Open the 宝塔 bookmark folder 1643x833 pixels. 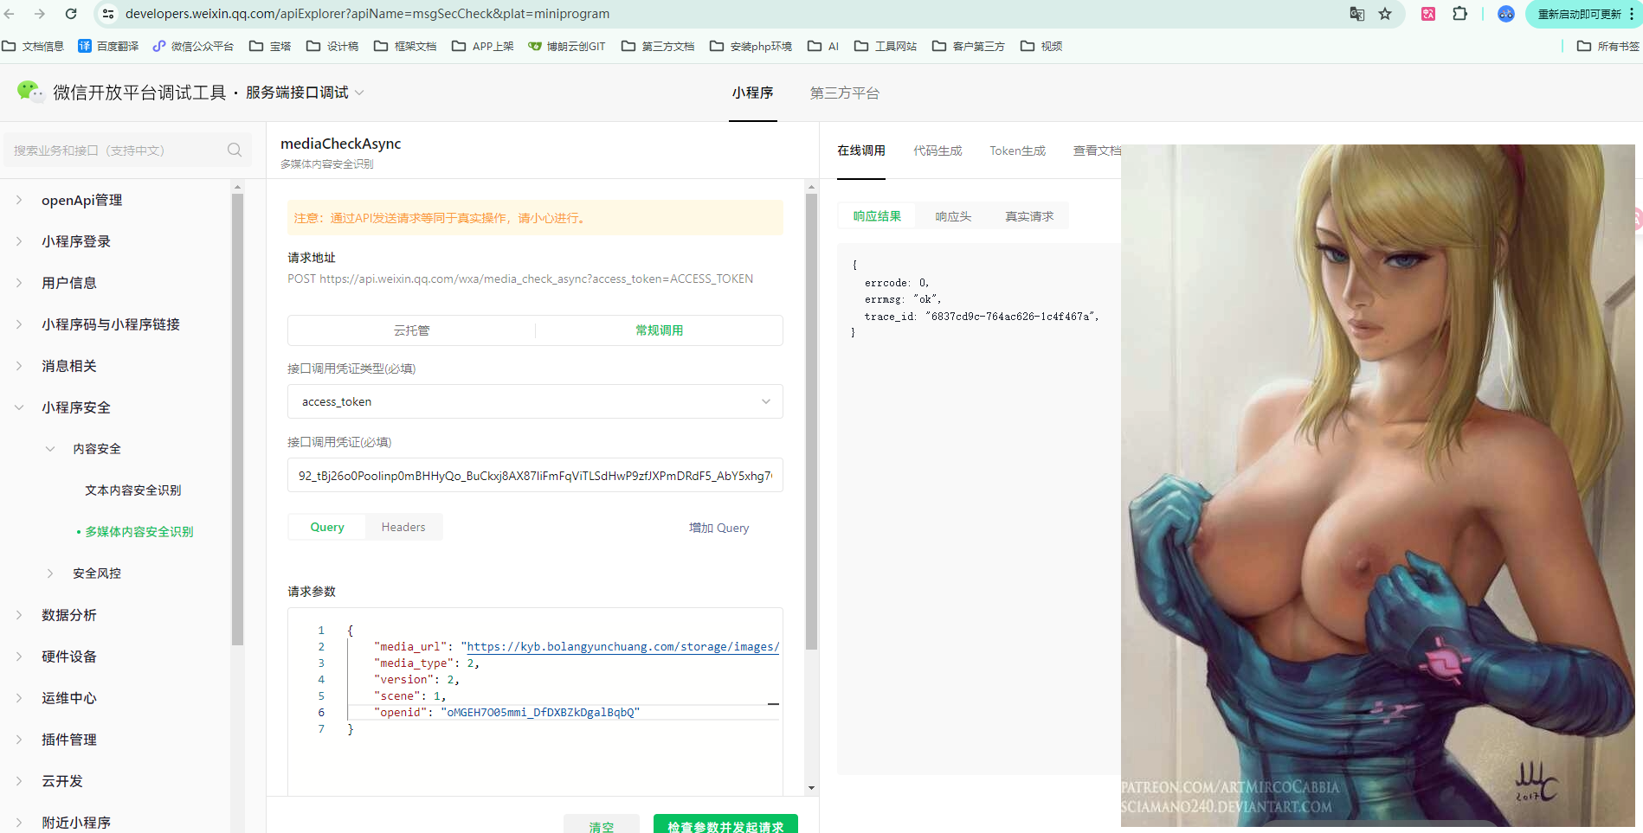[x=270, y=46]
